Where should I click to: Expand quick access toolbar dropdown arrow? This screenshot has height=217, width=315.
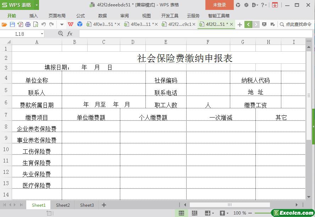point(62,24)
